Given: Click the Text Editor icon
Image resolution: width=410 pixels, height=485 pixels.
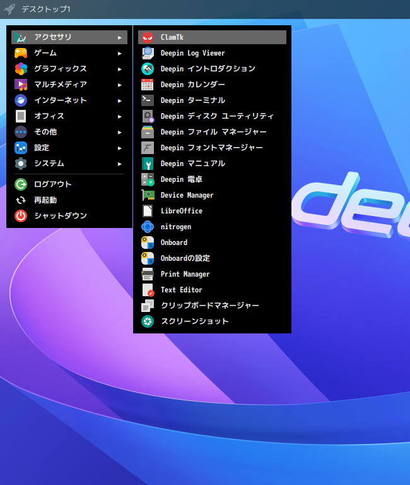Looking at the screenshot, I should [148, 290].
